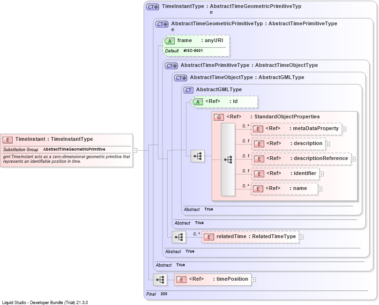
Task: Click the E icon of description element
Action: coord(259,144)
